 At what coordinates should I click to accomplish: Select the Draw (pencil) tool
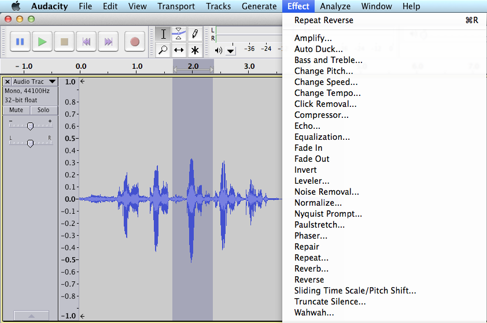click(x=195, y=34)
